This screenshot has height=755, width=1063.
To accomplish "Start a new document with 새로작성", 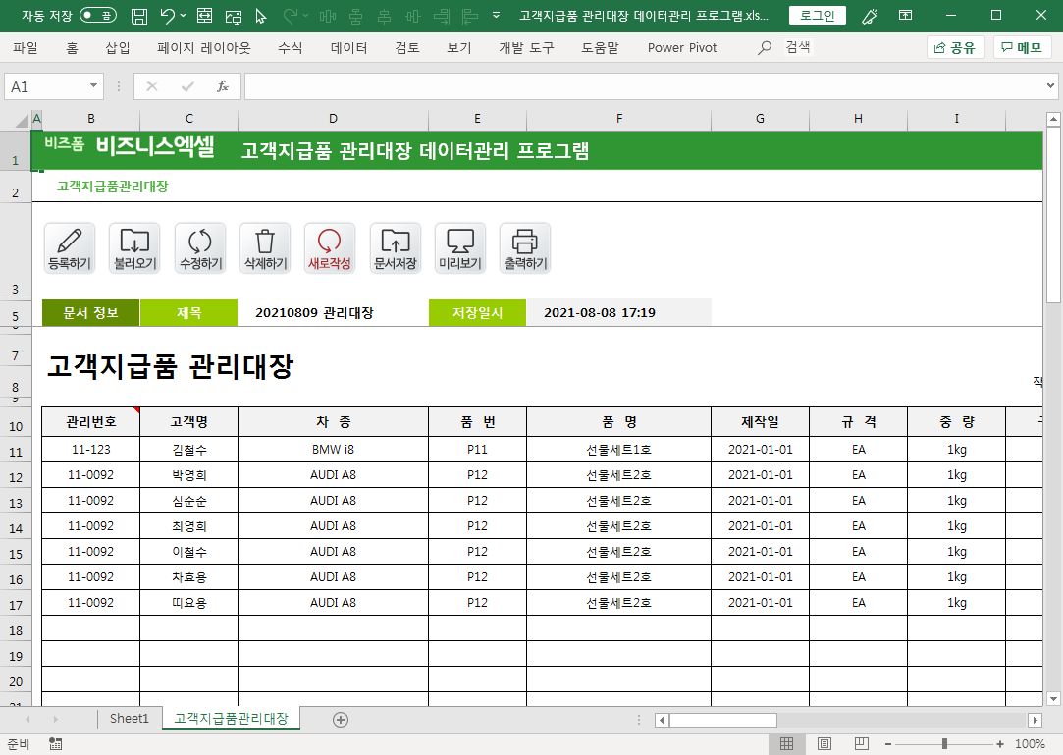I will click(x=330, y=247).
